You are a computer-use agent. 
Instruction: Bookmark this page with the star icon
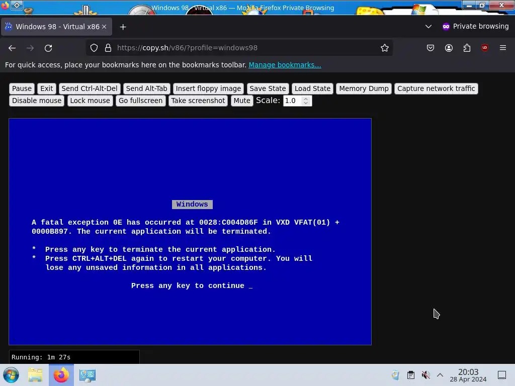coord(385,48)
